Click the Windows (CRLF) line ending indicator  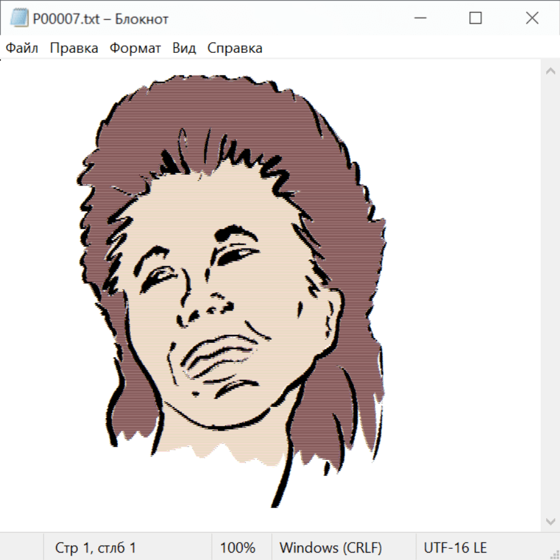coord(330,548)
